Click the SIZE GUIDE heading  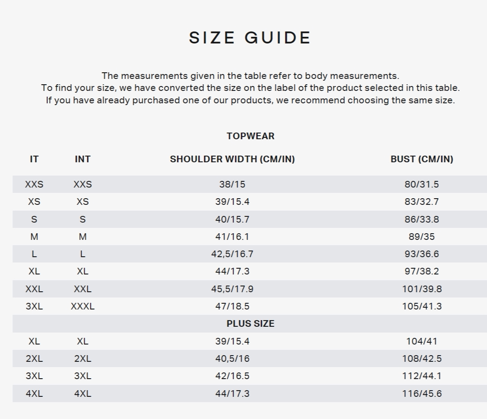coord(250,38)
